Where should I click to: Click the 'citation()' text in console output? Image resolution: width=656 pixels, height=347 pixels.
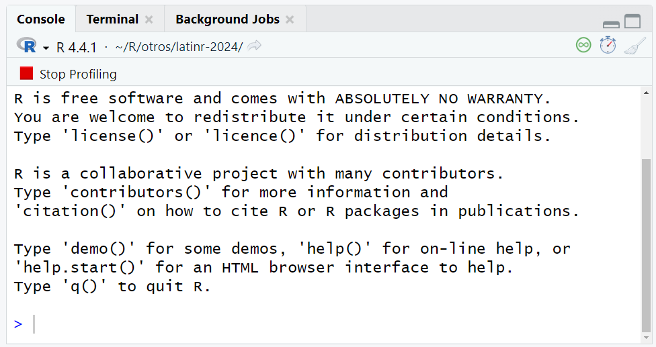tap(69, 211)
